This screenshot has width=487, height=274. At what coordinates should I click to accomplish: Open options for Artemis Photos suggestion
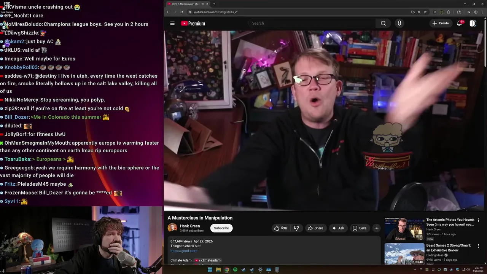click(x=478, y=220)
